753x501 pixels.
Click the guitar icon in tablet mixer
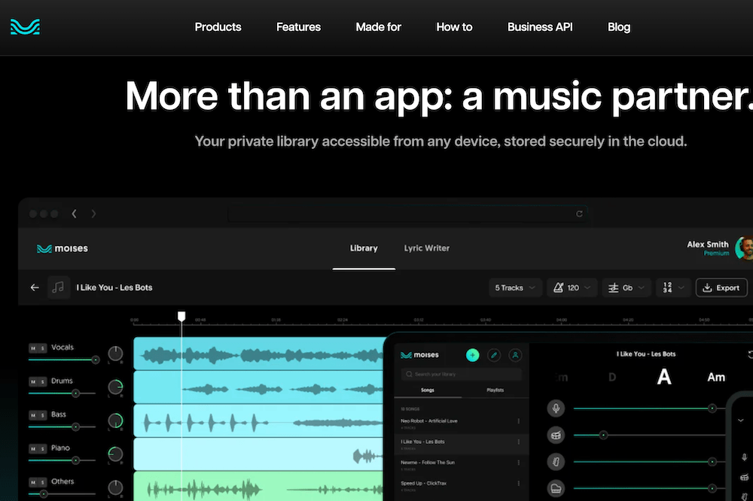pyautogui.click(x=556, y=462)
